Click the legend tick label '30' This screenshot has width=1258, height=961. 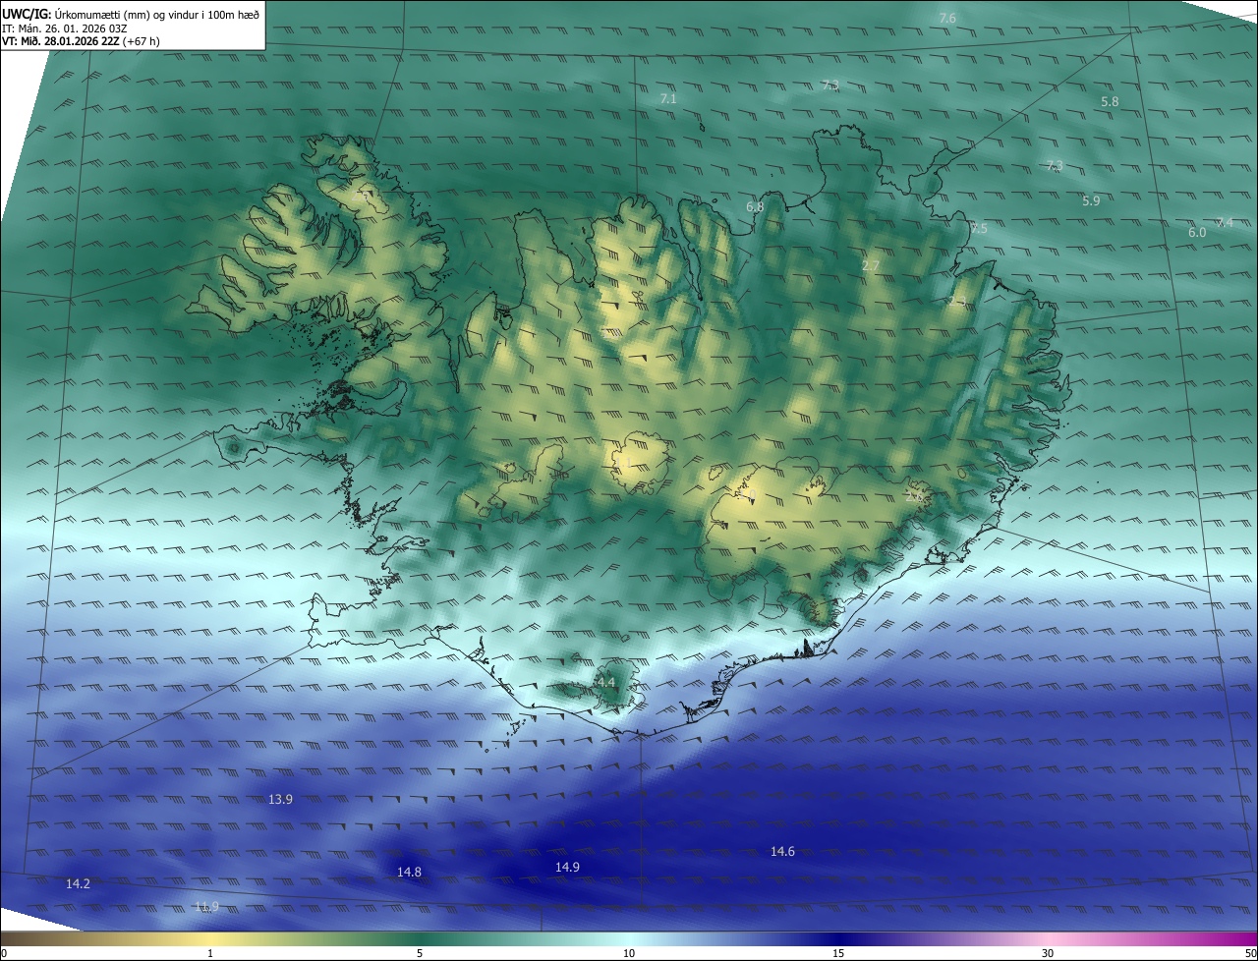(1048, 954)
